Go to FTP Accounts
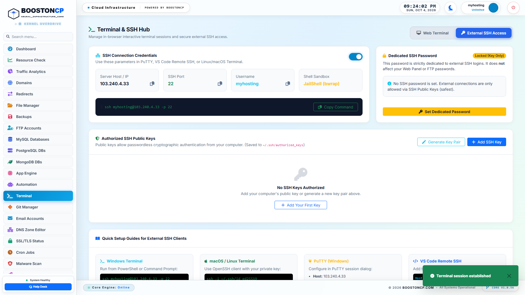The height and width of the screenshot is (295, 525). 38,128
